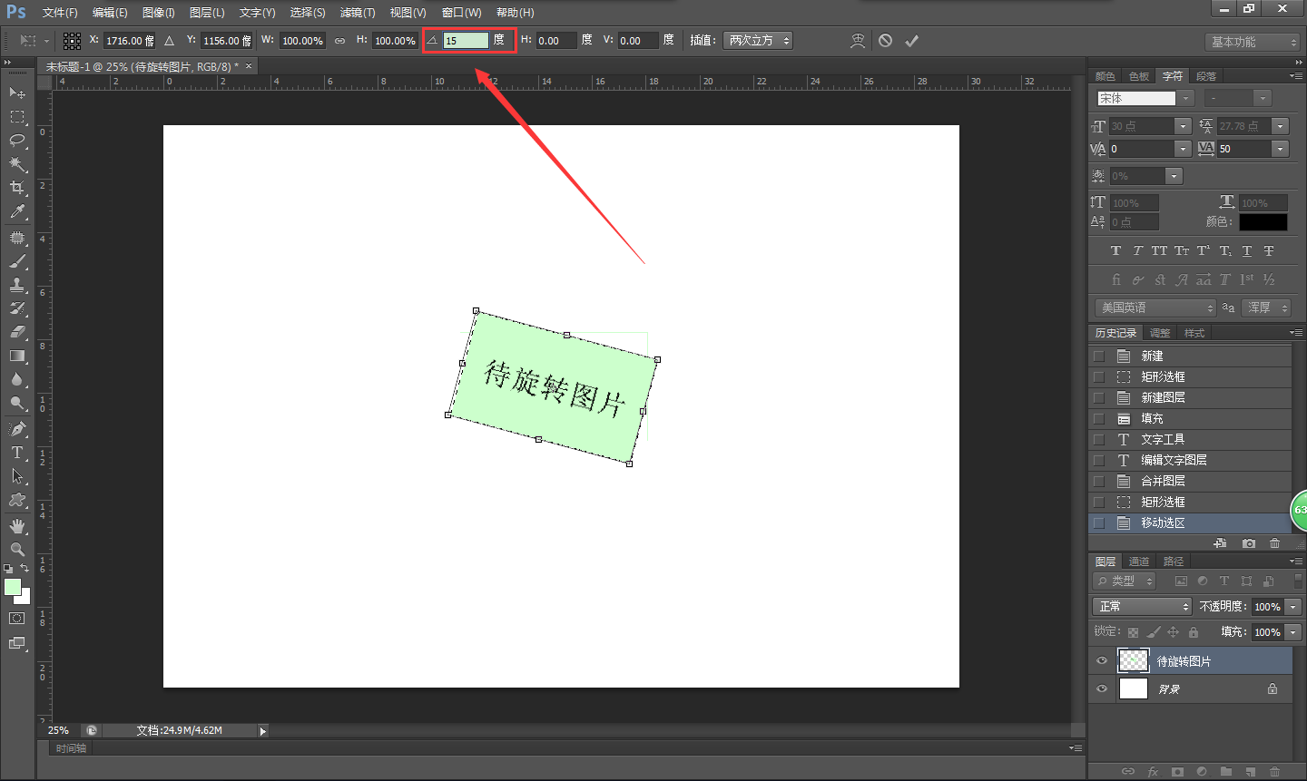Select the Horizontal Type tool
1307x781 pixels.
coord(17,453)
